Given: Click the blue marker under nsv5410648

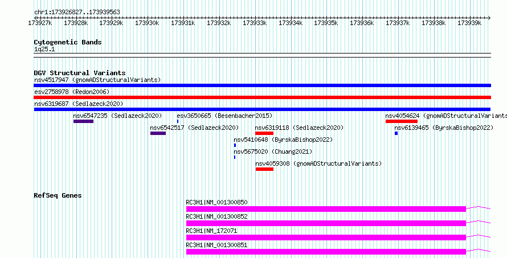Looking at the screenshot, I should click(235, 145).
